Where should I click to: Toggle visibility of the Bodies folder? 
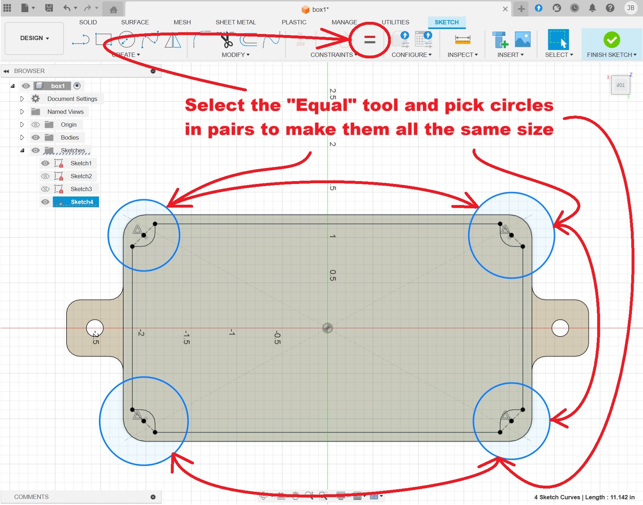coord(35,137)
